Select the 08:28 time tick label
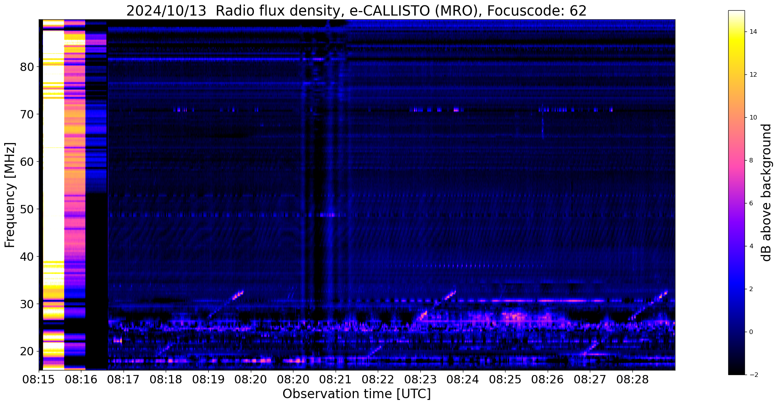This screenshot has height=405, width=778. point(632,379)
